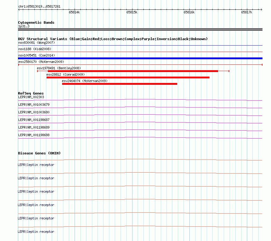Screen dimensions: 271x241
Task: Click the LEPR|NM_001003680 transcript label
Action: [x=34, y=112]
